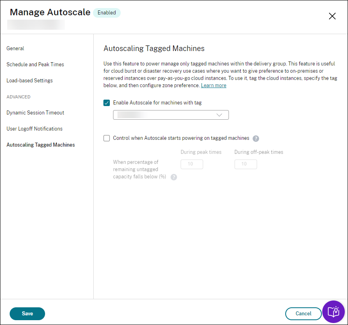Close the Manage Autoscale dialog
Viewport: 348px width, 325px height.
pos(332,16)
